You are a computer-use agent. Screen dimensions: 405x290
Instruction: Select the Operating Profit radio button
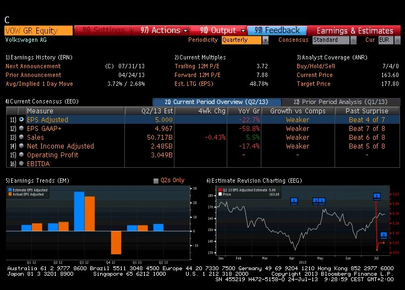pos(21,155)
